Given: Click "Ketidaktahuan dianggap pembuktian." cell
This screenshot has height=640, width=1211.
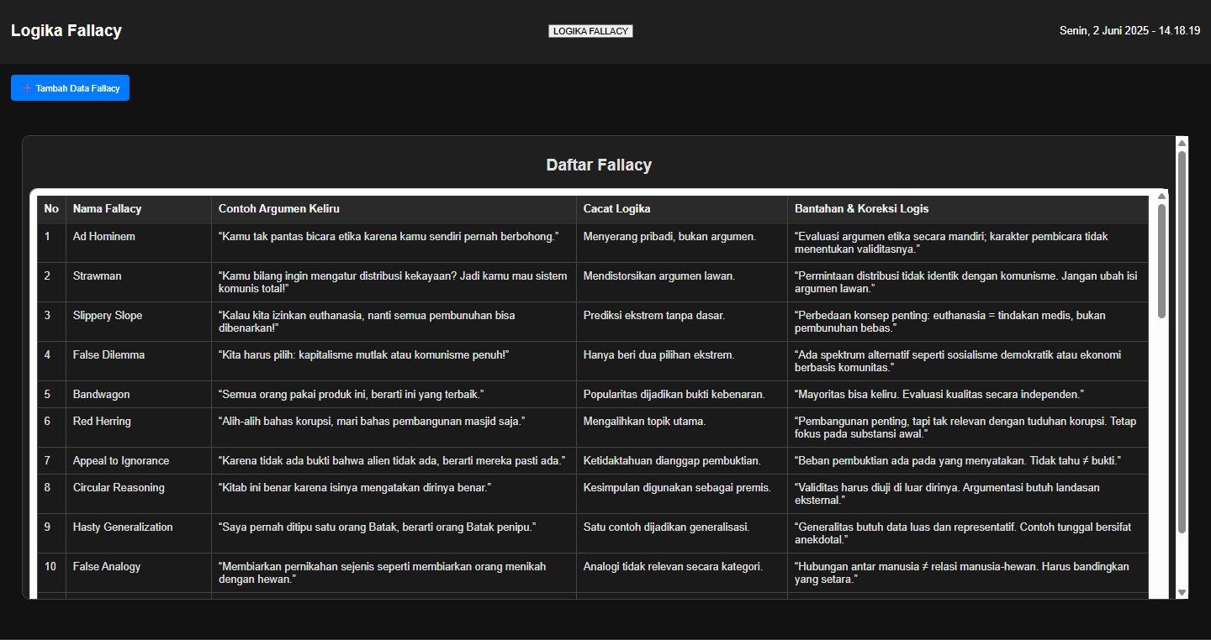Looking at the screenshot, I should [x=682, y=461].
